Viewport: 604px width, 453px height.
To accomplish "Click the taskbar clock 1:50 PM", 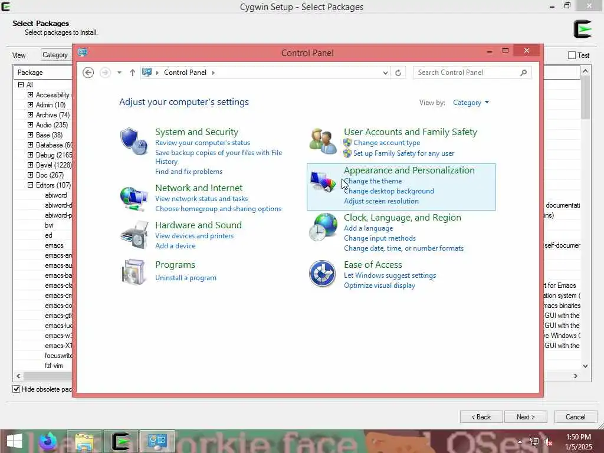I will tap(579, 437).
